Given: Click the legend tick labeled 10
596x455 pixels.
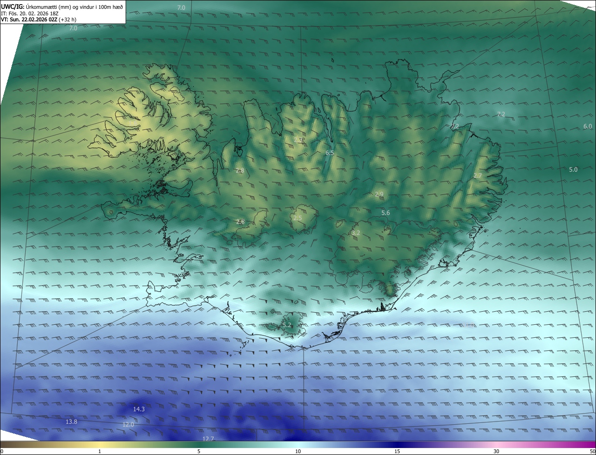Looking at the screenshot, I should pyautogui.click(x=298, y=451).
